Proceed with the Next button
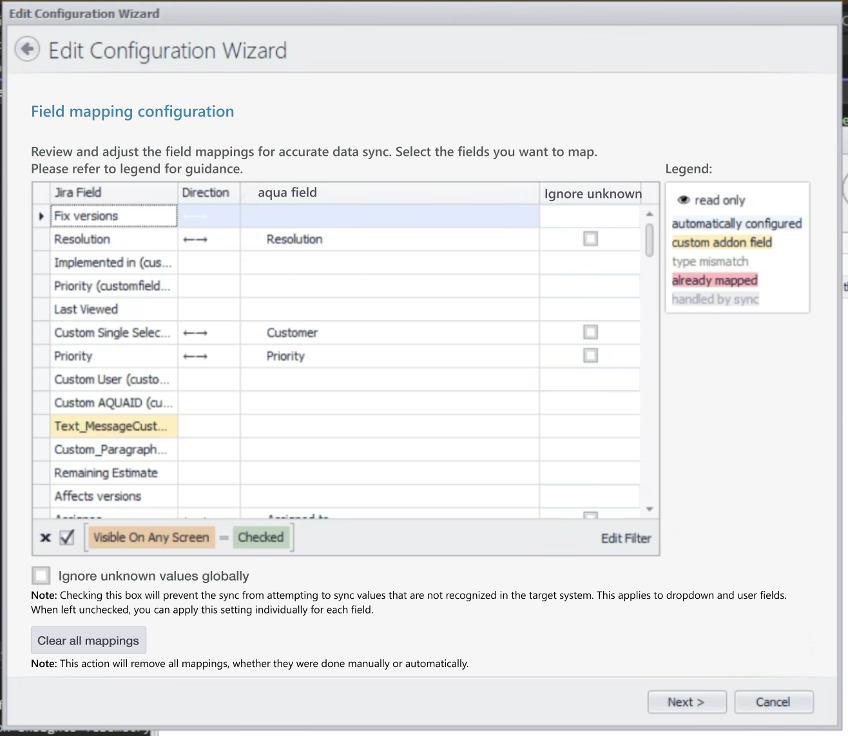Screen dimensions: 848x736 [686, 702]
